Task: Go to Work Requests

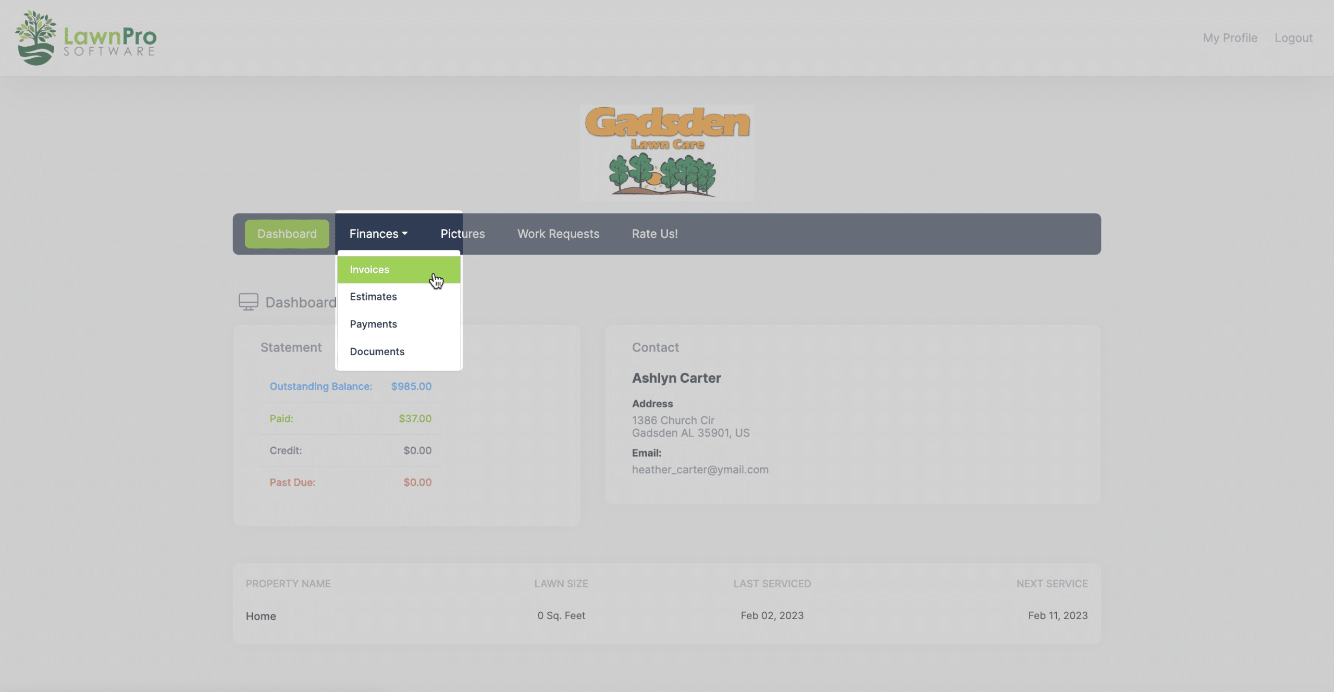Action: tap(558, 234)
